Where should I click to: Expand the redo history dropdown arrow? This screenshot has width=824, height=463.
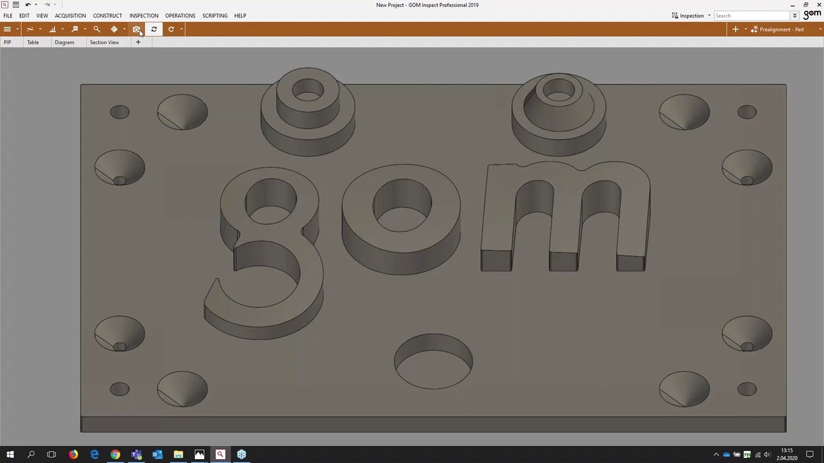point(55,5)
